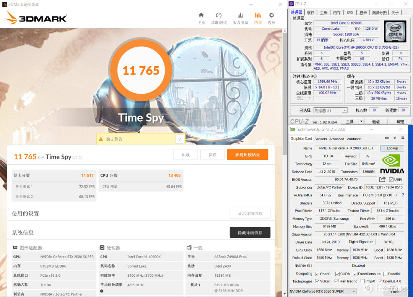Image resolution: width=413 pixels, height=297 pixels.
Task: Click the graphics score value 11 517
Action: [x=87, y=175]
